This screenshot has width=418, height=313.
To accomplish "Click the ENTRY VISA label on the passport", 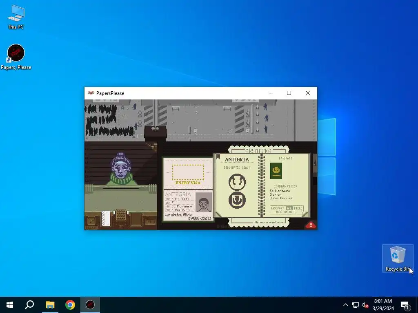I will (x=188, y=183).
